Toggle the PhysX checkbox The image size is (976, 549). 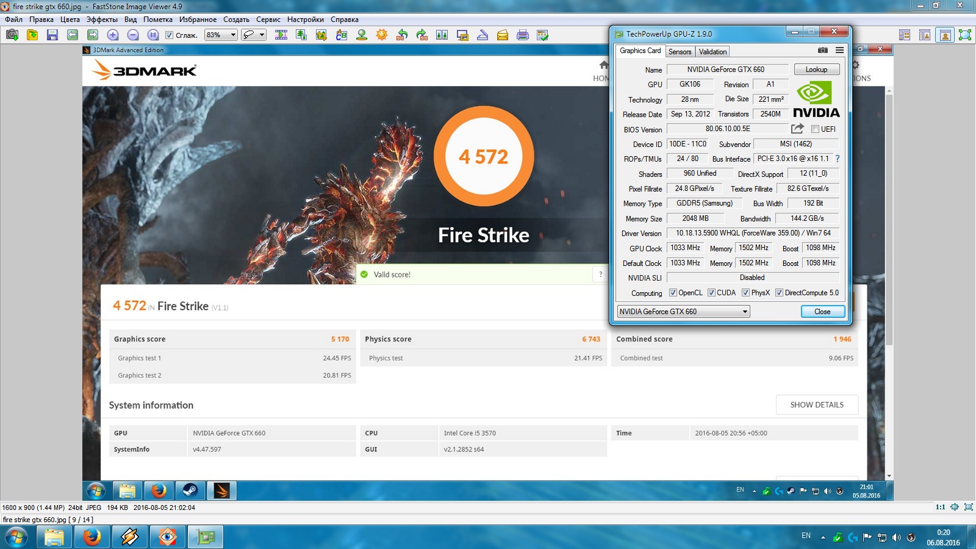(x=745, y=293)
